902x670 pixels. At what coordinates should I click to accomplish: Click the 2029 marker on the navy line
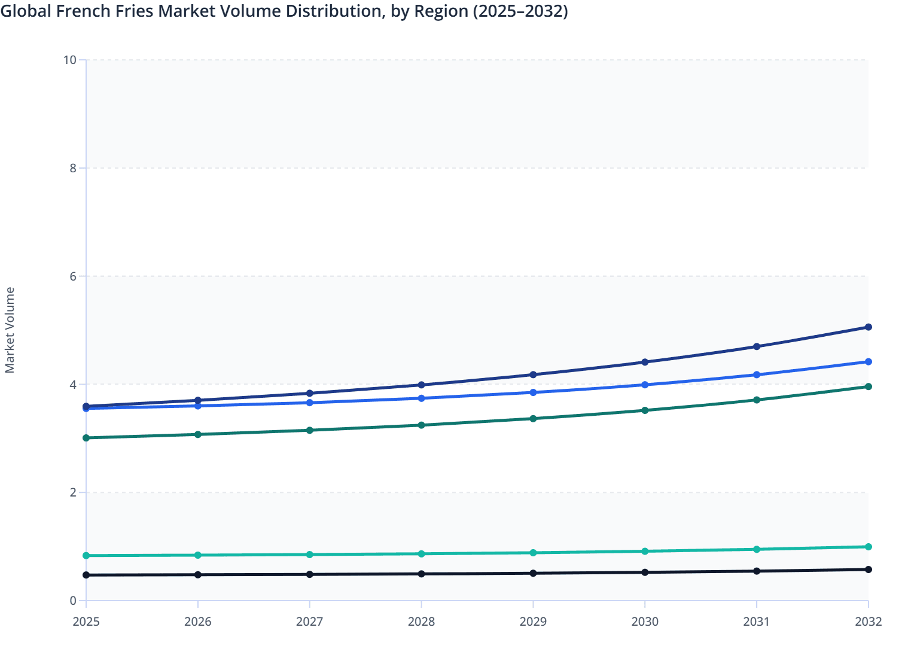click(533, 374)
